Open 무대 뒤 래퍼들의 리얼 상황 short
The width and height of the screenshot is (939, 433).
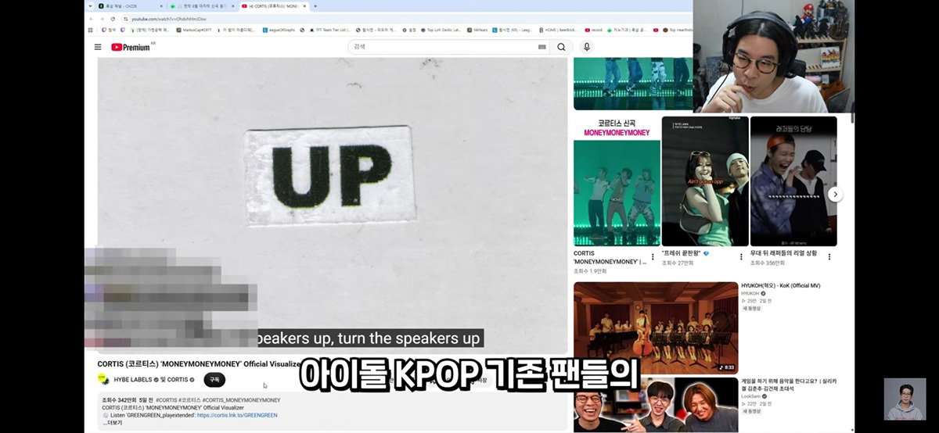(793, 181)
